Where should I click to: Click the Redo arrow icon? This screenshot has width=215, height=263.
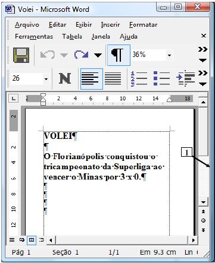[x=82, y=55]
